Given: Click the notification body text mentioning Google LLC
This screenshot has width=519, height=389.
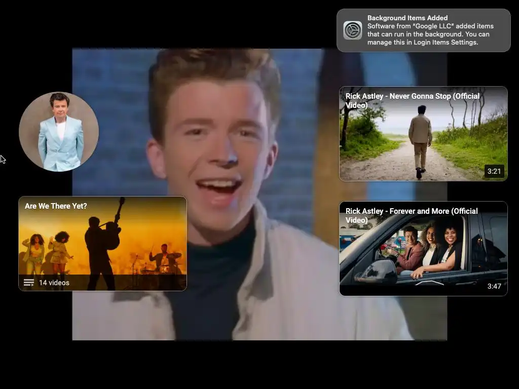Looking at the screenshot, I should click(x=430, y=34).
